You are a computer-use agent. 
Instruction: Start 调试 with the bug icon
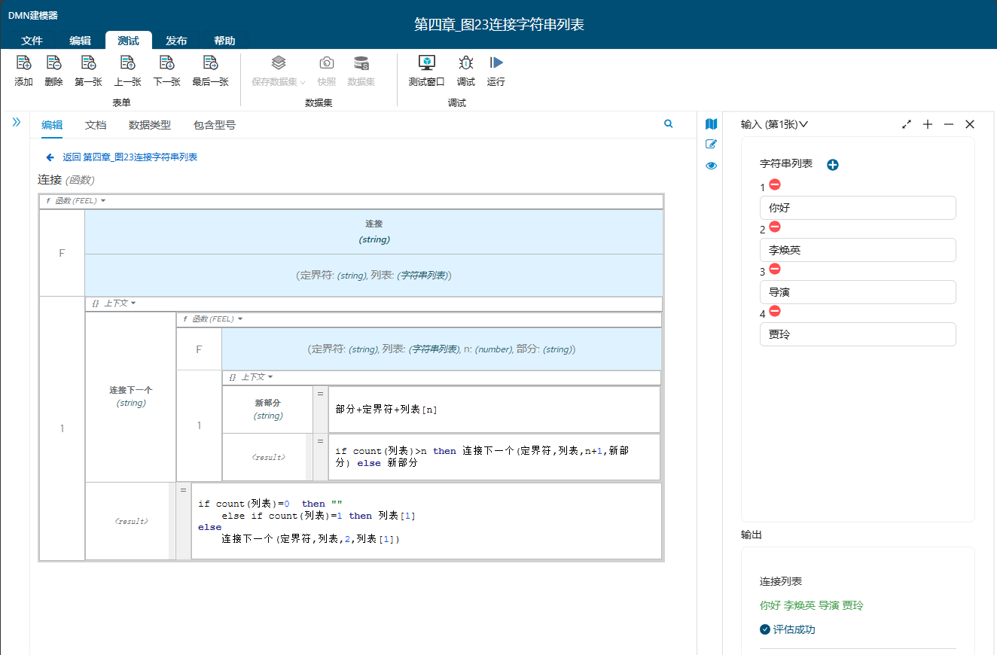(x=466, y=62)
